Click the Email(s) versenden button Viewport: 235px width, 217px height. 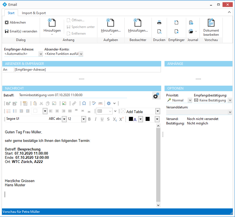pyautogui.click(x=21, y=31)
